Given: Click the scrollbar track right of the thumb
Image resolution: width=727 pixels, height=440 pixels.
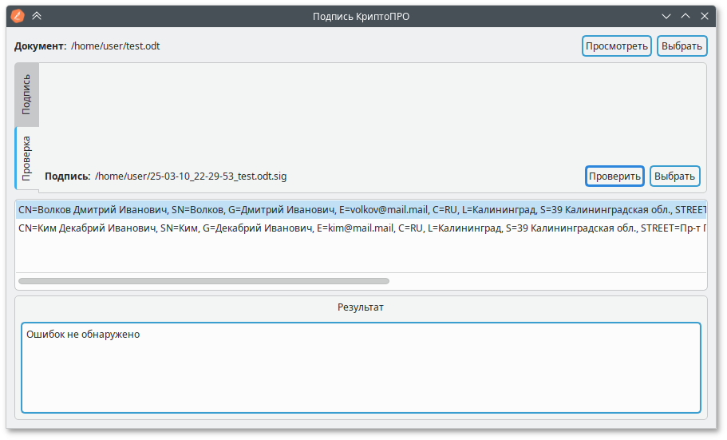Looking at the screenshot, I should point(543,281).
